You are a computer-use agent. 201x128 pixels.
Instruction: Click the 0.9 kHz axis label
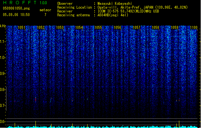click(3, 74)
